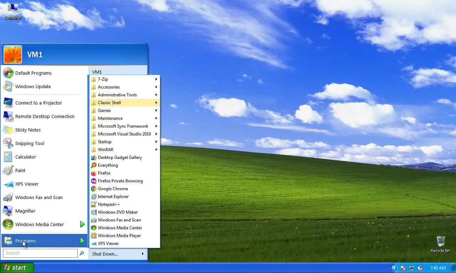This screenshot has height=273, width=456.
Task: Launch Google Chrome icon from Programs list
Action: [x=94, y=189]
